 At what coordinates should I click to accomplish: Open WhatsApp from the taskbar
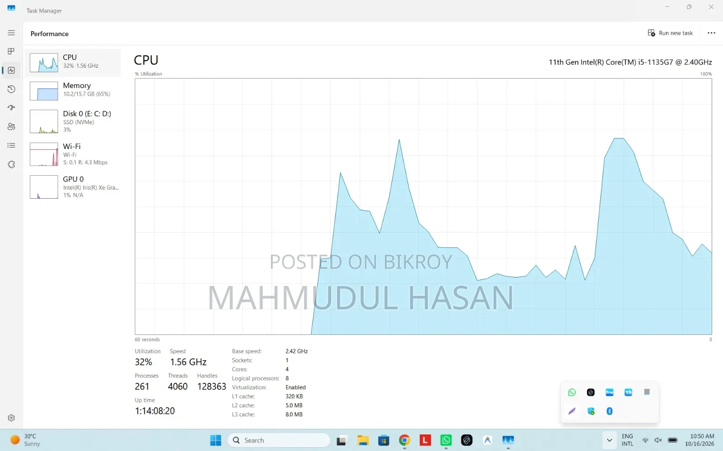pyautogui.click(x=446, y=440)
